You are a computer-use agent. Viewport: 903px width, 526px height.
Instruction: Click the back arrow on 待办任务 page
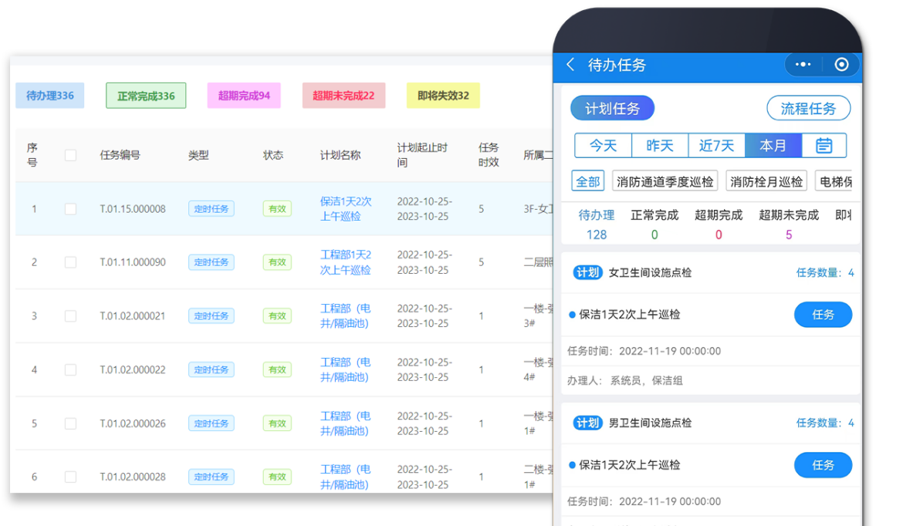[570, 66]
